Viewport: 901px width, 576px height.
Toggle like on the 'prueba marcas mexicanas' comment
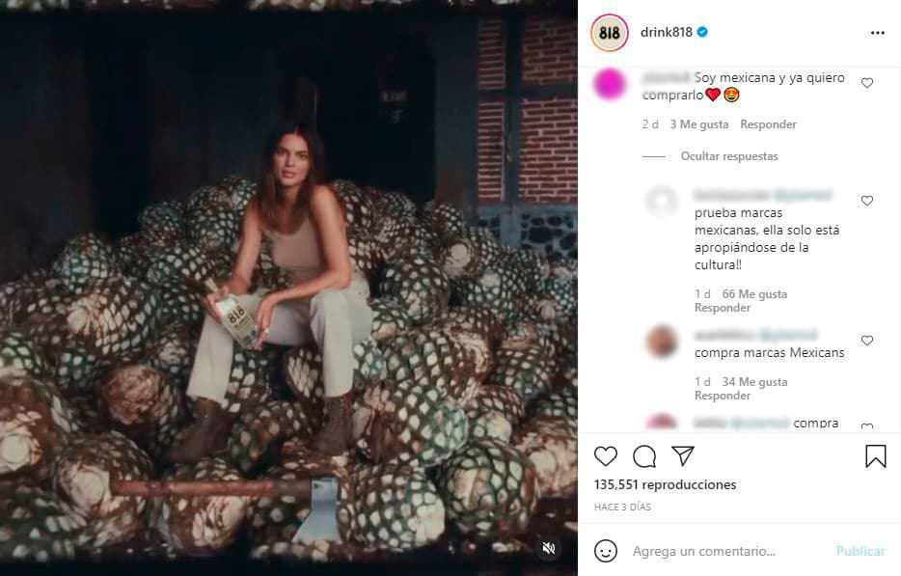click(866, 201)
